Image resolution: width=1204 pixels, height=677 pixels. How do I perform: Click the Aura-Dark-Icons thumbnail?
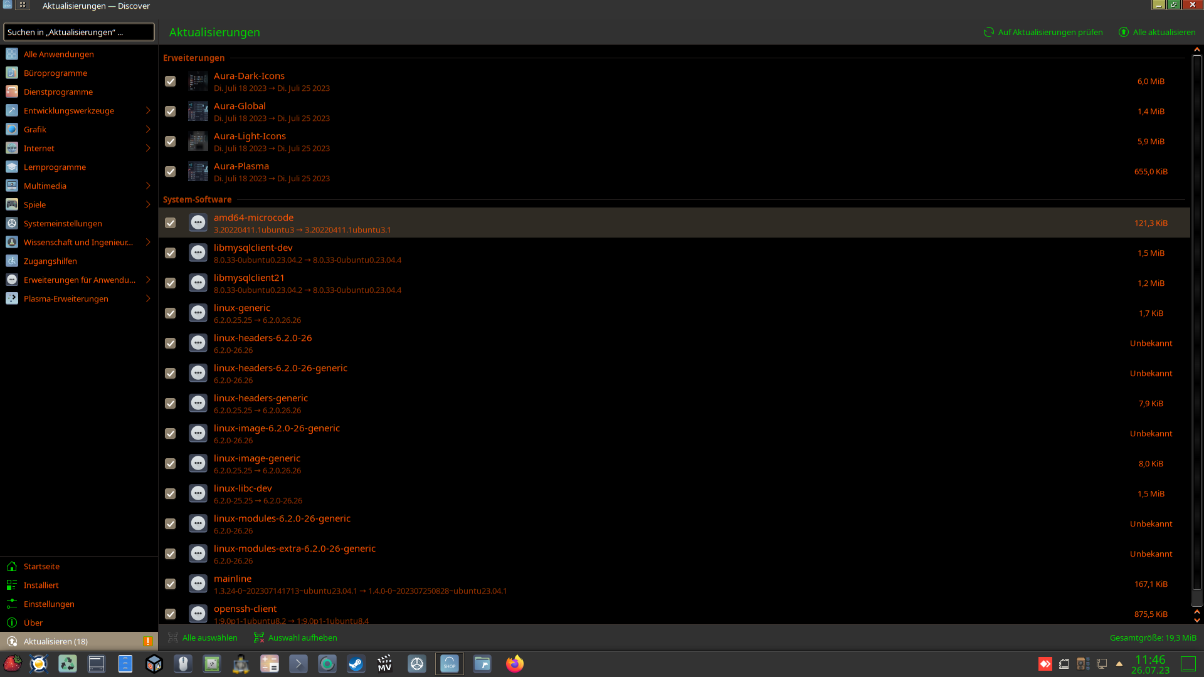click(x=198, y=81)
